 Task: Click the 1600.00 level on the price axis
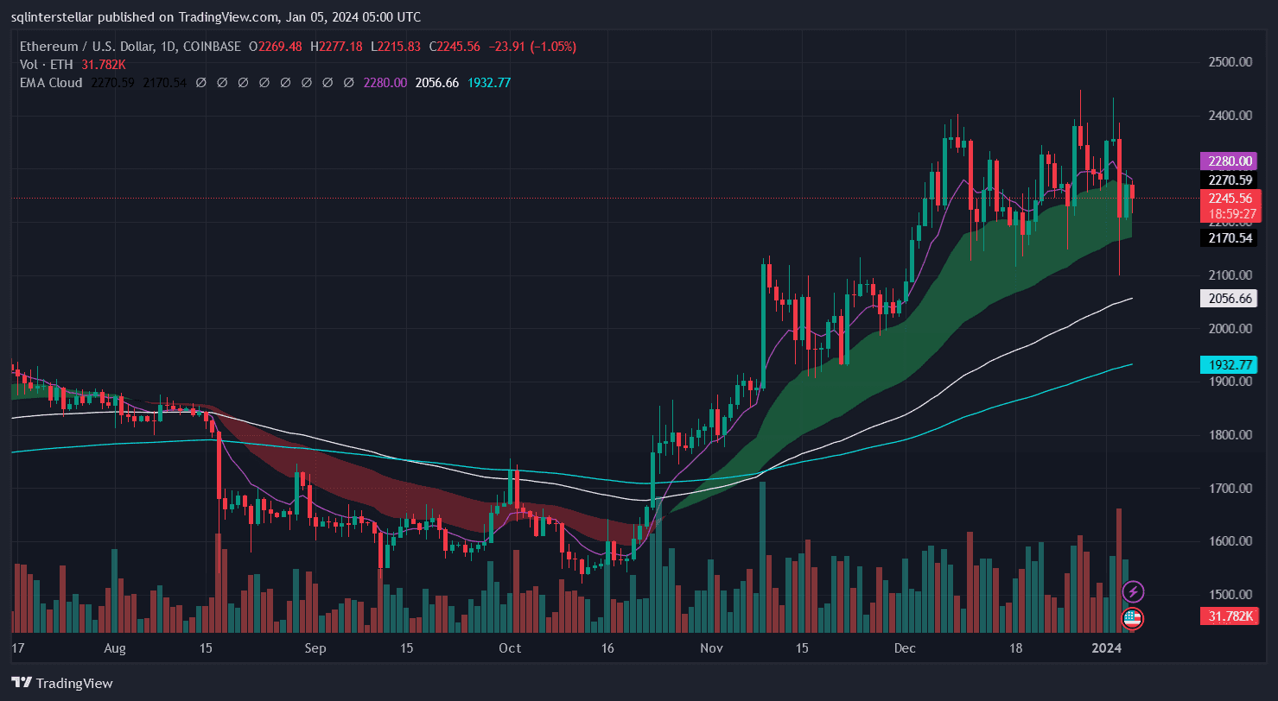[x=1230, y=541]
